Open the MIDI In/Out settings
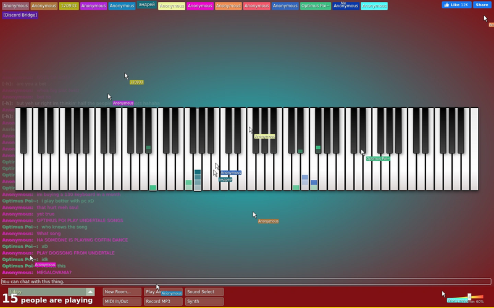This screenshot has width=494, height=308. click(122, 301)
